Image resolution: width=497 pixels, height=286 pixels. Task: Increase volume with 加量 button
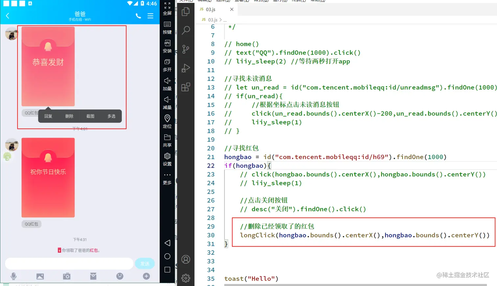[x=167, y=84]
